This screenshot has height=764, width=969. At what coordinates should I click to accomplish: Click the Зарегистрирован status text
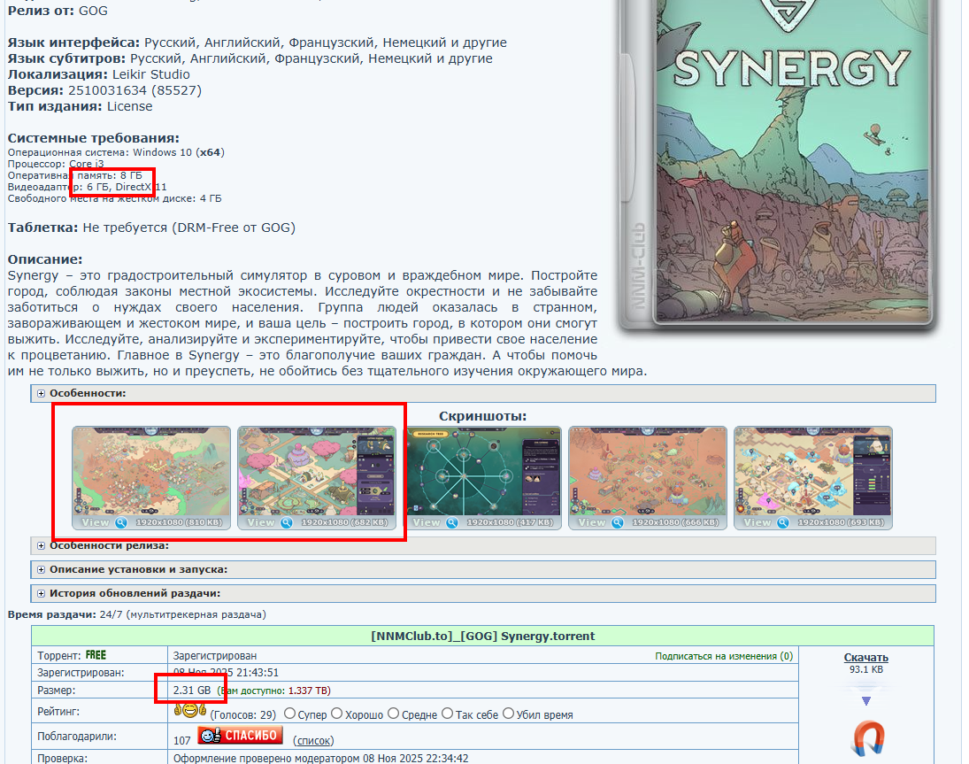214,656
